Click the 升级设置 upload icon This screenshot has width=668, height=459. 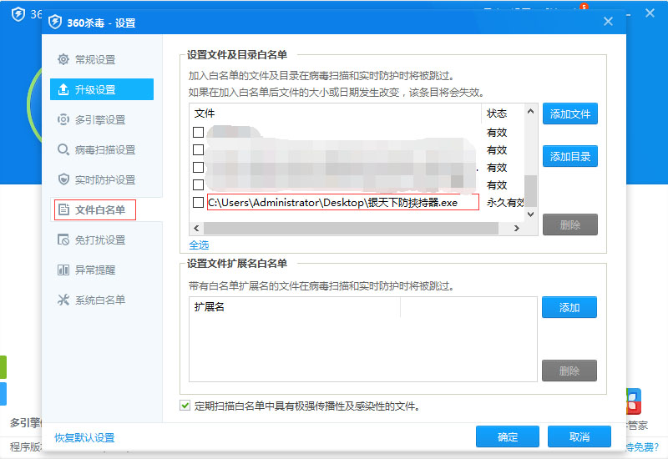(63, 89)
